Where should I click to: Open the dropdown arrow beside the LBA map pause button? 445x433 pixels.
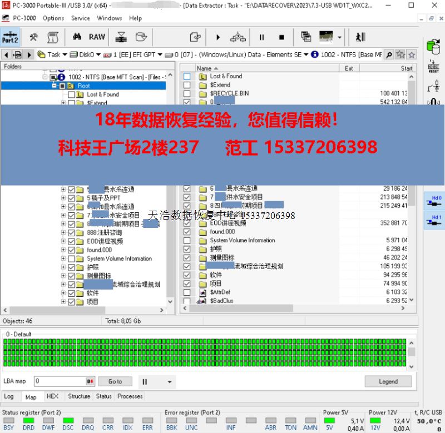(170, 382)
